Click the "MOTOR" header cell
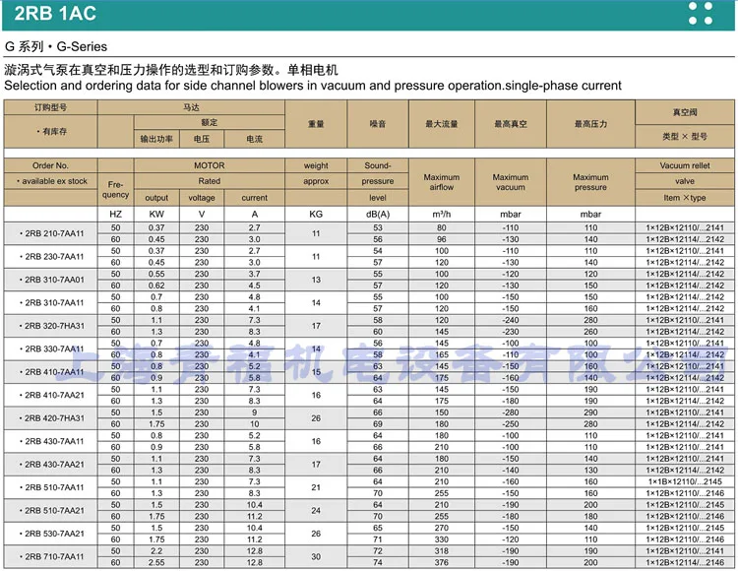Screen dimensions: 738x571 point(210,165)
